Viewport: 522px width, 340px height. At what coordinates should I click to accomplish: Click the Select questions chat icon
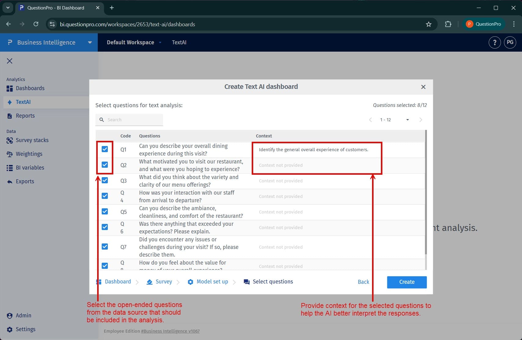(246, 282)
